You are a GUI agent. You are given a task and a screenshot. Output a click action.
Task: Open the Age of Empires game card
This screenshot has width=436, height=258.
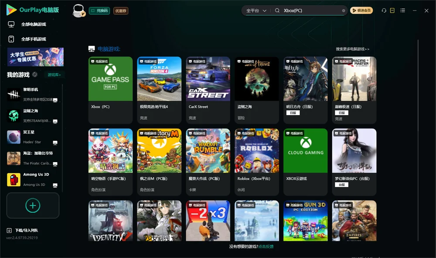pos(354,221)
